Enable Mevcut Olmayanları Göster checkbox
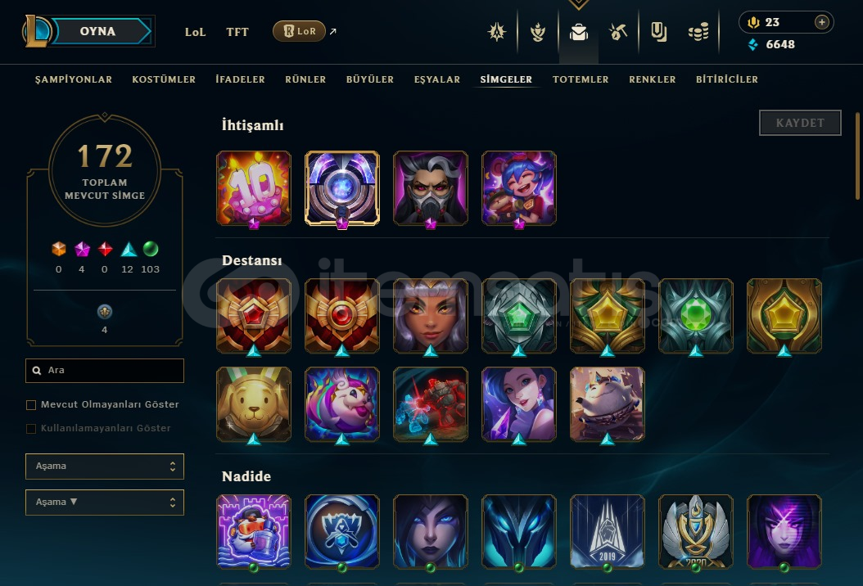Image resolution: width=863 pixels, height=586 pixels. tap(31, 405)
